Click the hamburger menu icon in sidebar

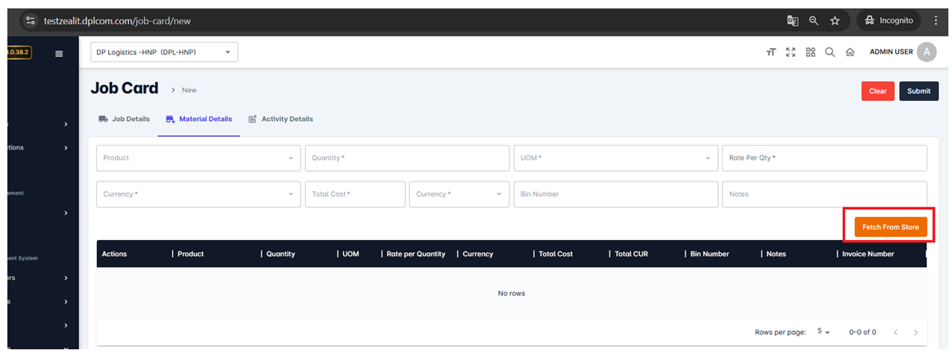click(59, 54)
